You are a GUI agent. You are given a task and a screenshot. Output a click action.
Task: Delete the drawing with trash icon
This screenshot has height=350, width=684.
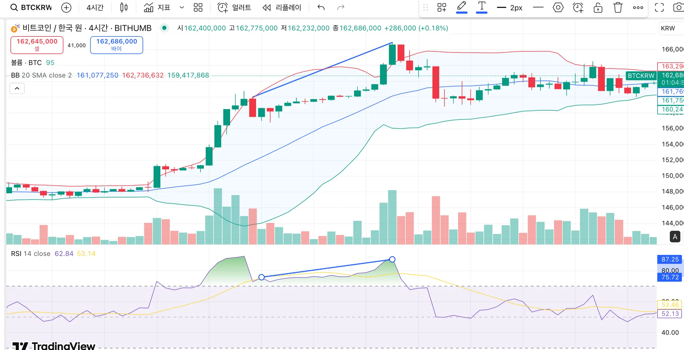(618, 7)
